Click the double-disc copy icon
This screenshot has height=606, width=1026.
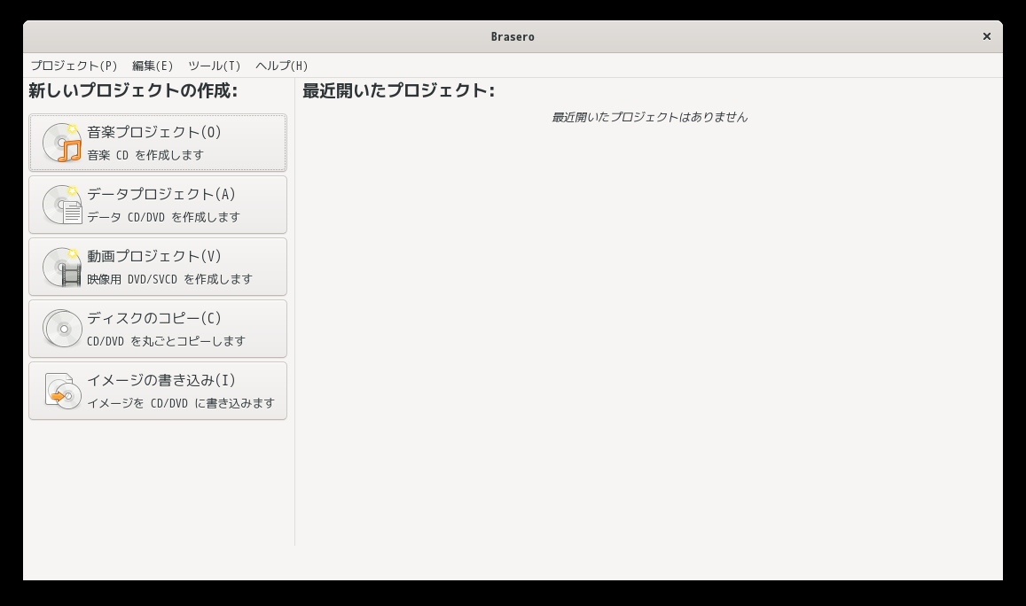click(x=62, y=329)
